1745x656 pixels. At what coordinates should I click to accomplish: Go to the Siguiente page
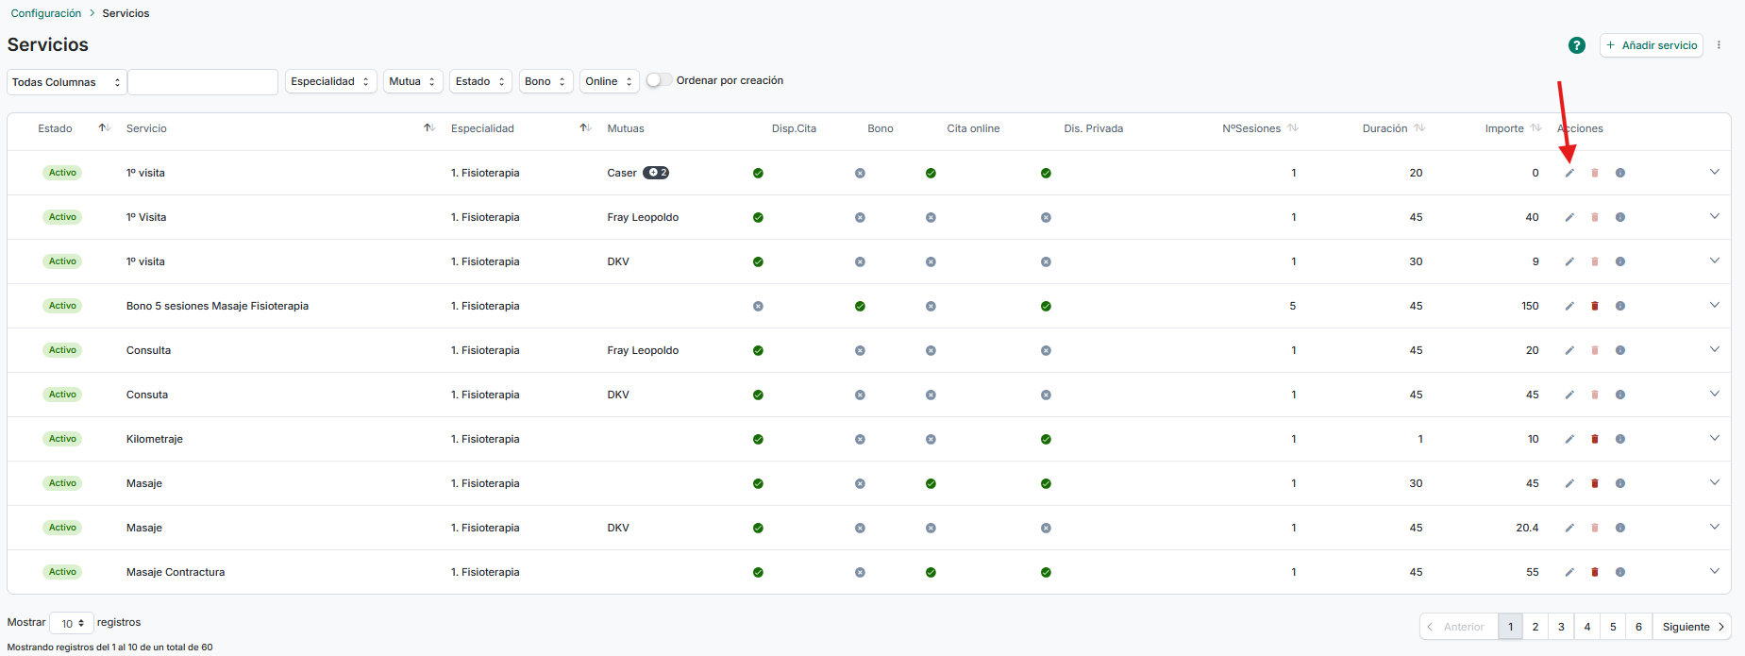point(1692,627)
